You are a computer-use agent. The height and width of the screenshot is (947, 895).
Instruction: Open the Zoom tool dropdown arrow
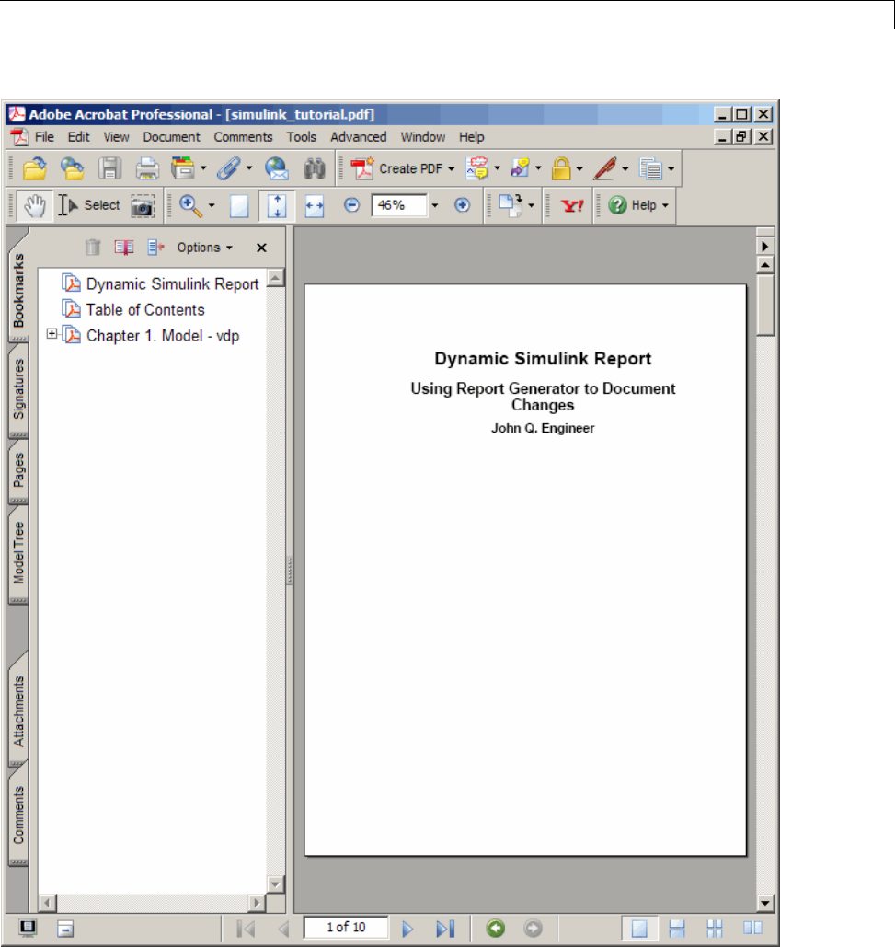pyautogui.click(x=212, y=205)
